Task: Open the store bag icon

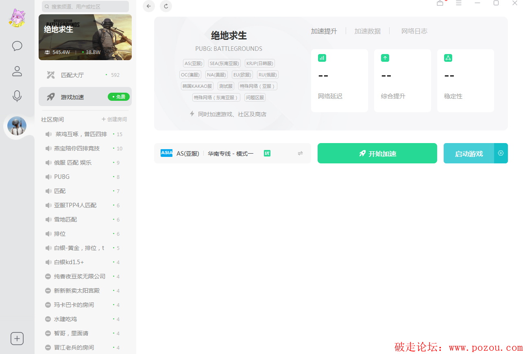Action: coord(440,3)
